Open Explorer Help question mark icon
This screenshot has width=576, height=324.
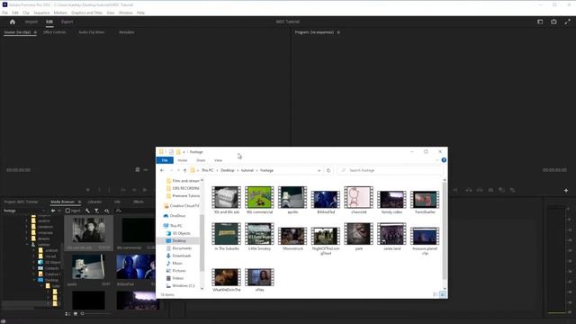pyautogui.click(x=444, y=160)
